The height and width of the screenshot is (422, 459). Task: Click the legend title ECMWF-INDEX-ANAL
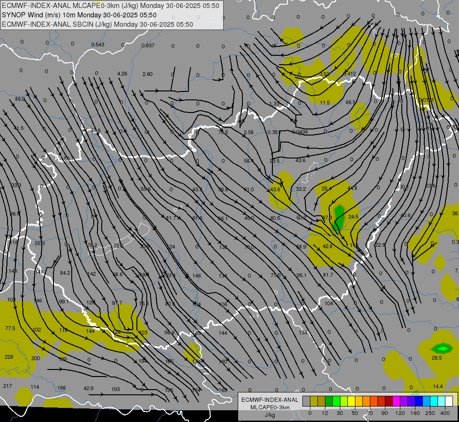270,400
